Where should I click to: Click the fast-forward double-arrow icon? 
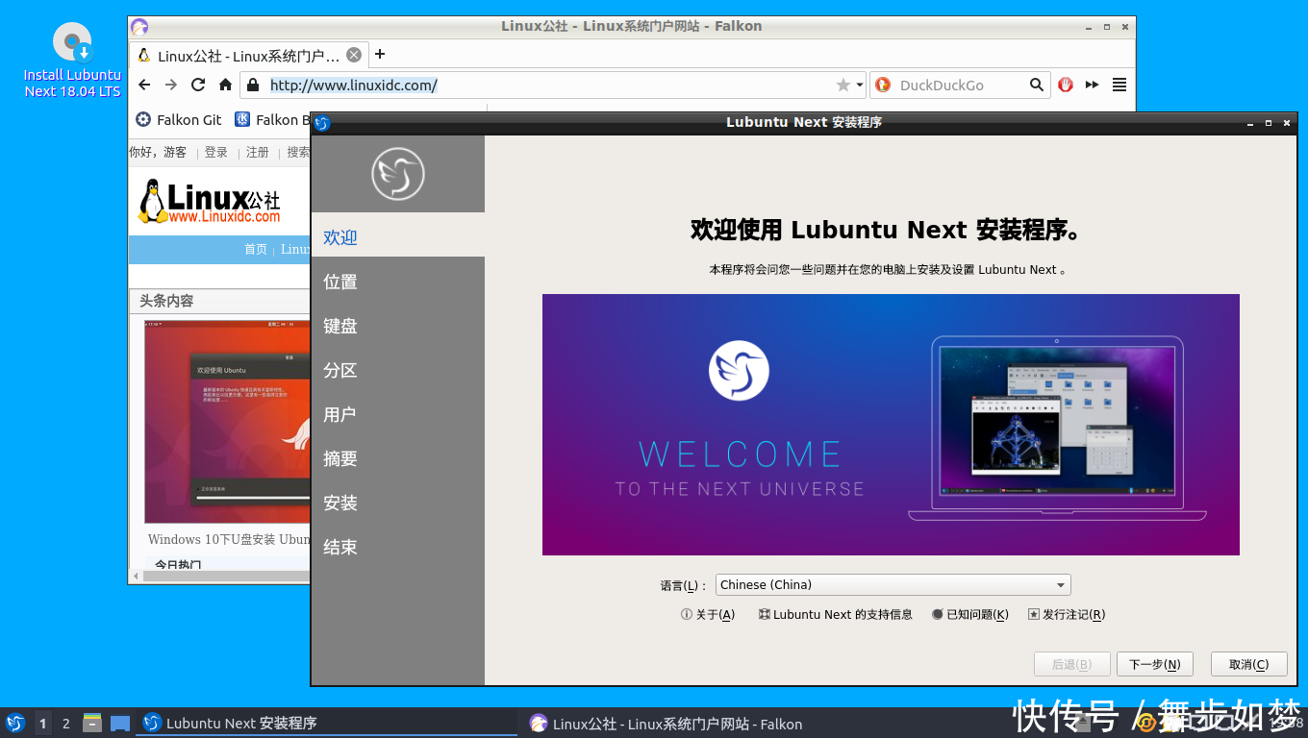(x=1092, y=85)
